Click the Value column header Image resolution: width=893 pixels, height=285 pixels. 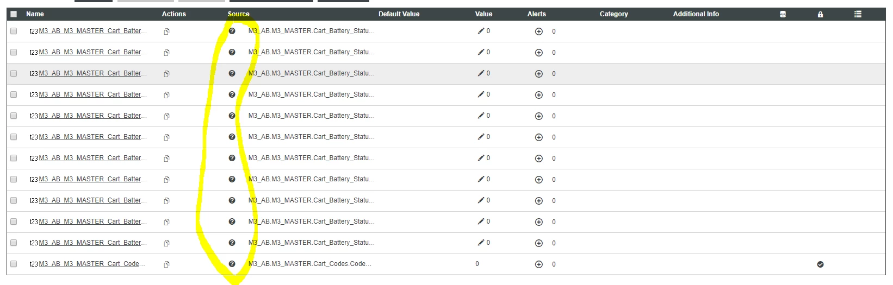[x=483, y=14]
